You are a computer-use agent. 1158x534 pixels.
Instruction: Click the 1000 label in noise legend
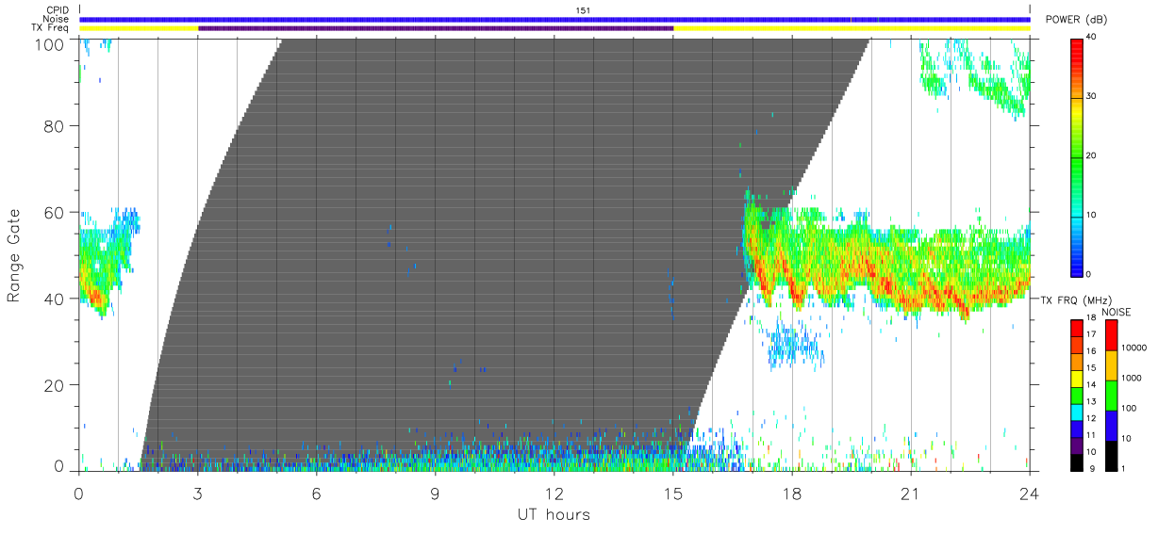pos(1132,378)
